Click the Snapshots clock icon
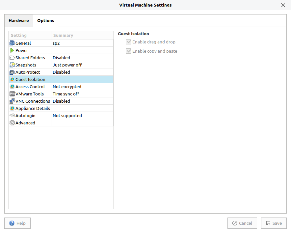 (x=12, y=65)
